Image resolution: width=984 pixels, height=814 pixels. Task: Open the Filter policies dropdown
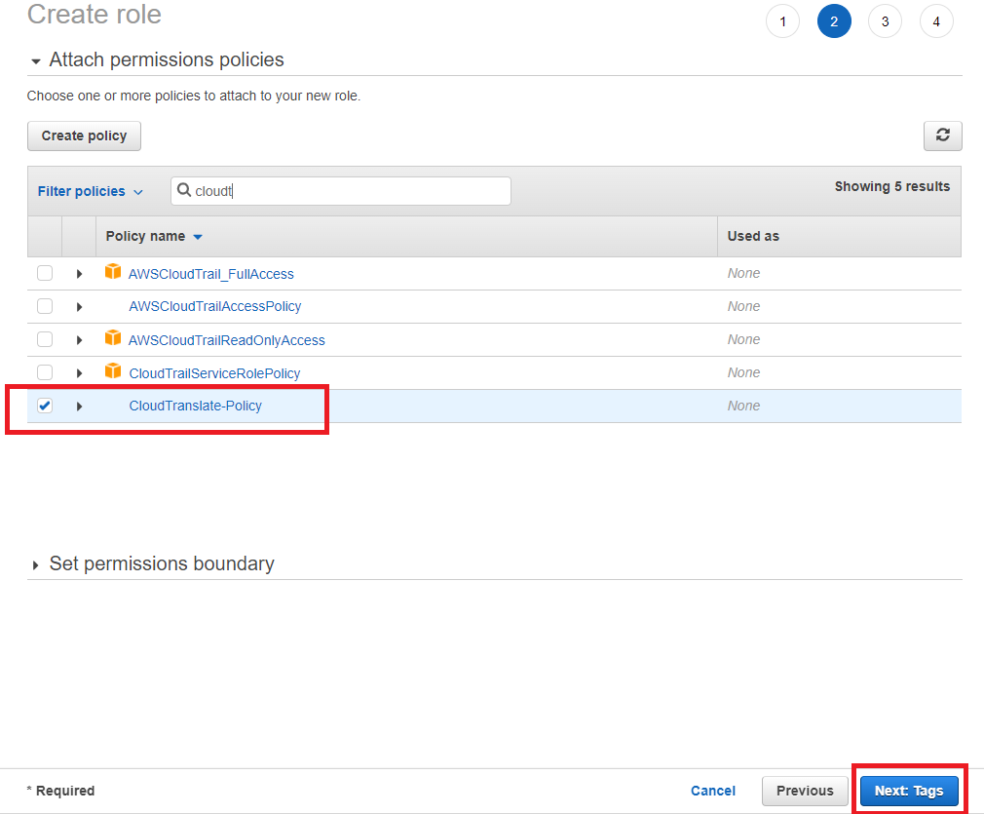tap(90, 191)
